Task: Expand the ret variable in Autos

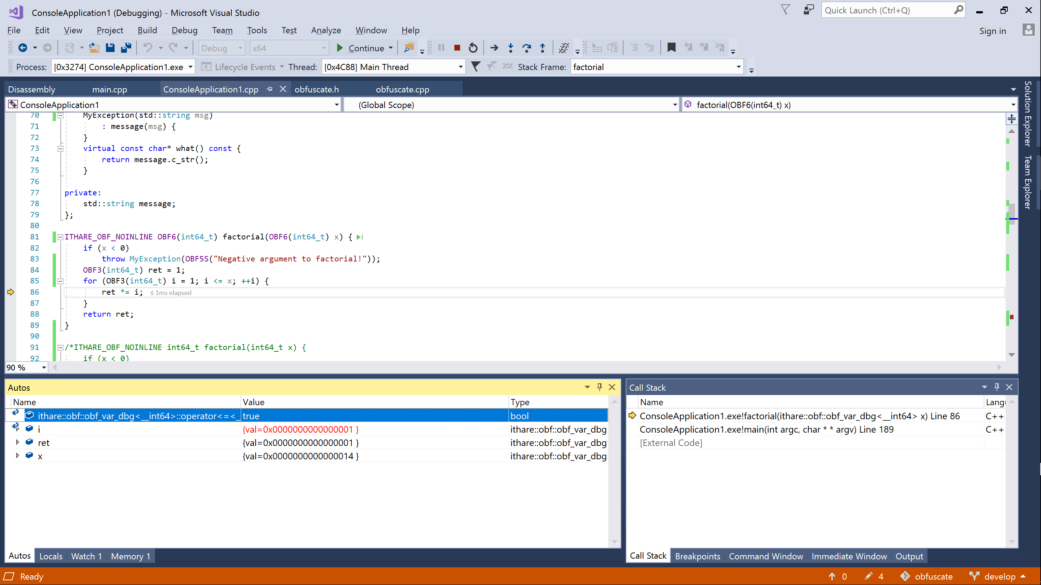Action: click(17, 442)
